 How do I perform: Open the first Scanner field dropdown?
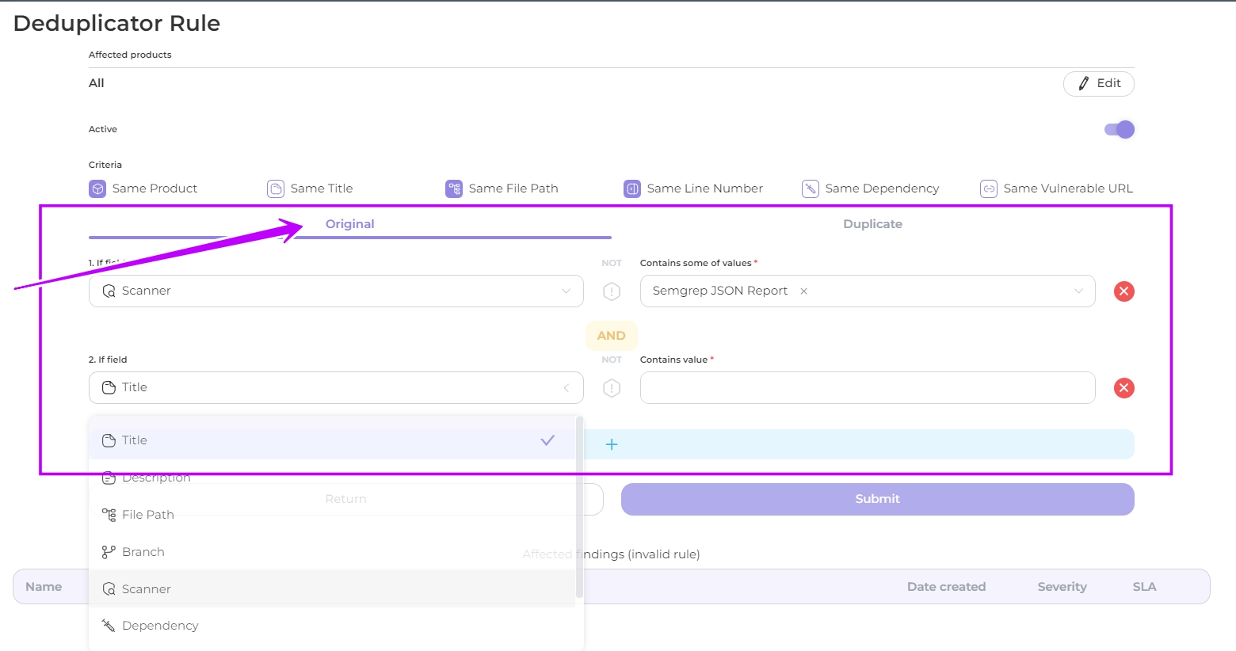(x=336, y=291)
